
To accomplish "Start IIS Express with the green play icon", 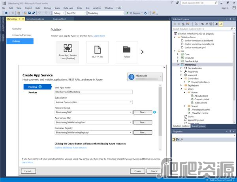I will 128,13.
